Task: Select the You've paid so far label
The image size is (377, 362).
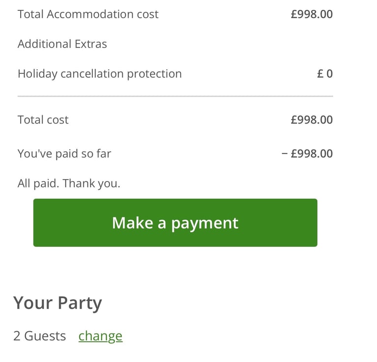Action: (64, 154)
